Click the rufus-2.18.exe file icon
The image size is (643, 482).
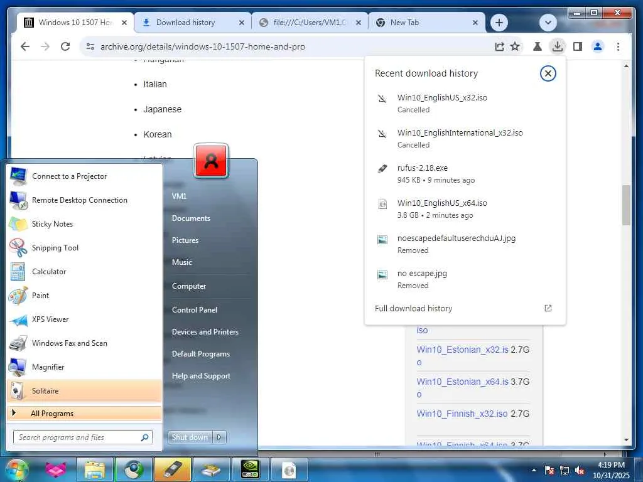(382, 168)
